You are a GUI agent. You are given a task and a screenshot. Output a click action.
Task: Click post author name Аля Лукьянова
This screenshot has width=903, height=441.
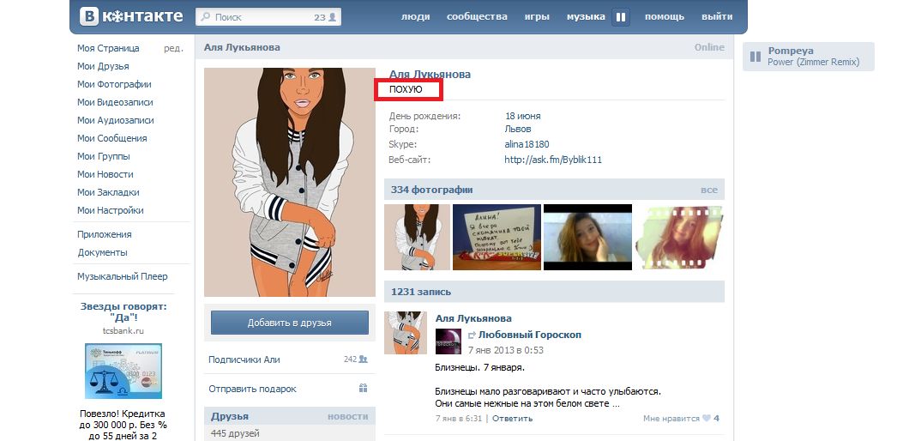(x=473, y=318)
